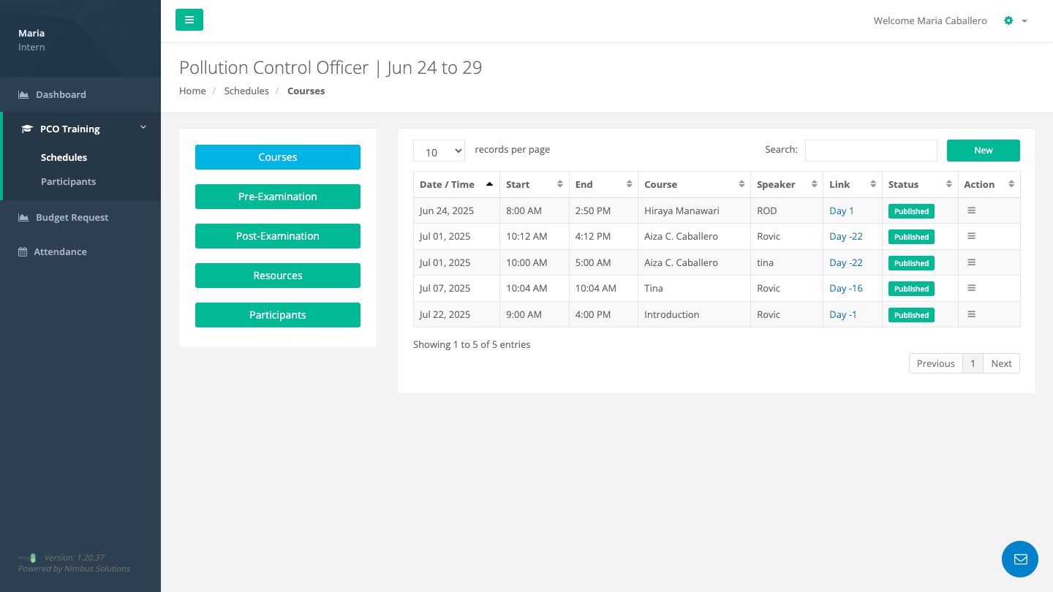The width and height of the screenshot is (1053, 592).
Task: Click the Attendance calendar icon in sidebar
Action: click(23, 251)
